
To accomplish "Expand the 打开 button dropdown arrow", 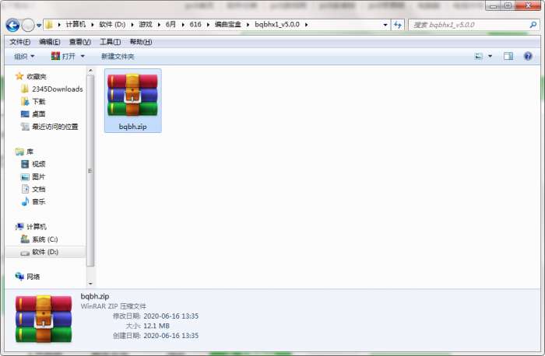I will click(x=83, y=56).
